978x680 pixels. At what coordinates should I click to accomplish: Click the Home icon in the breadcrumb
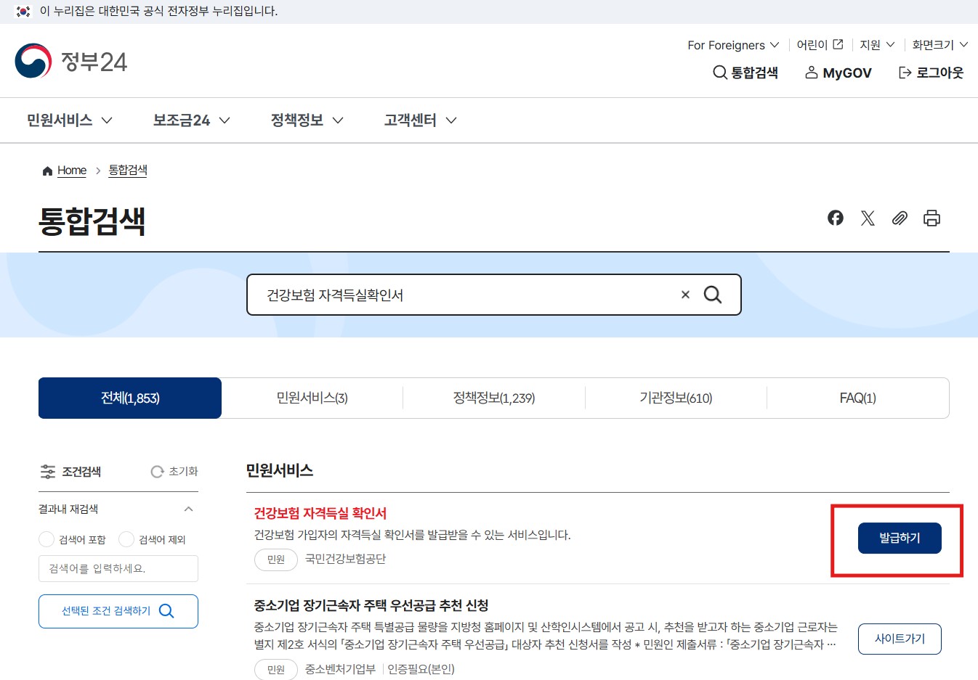[x=47, y=170]
